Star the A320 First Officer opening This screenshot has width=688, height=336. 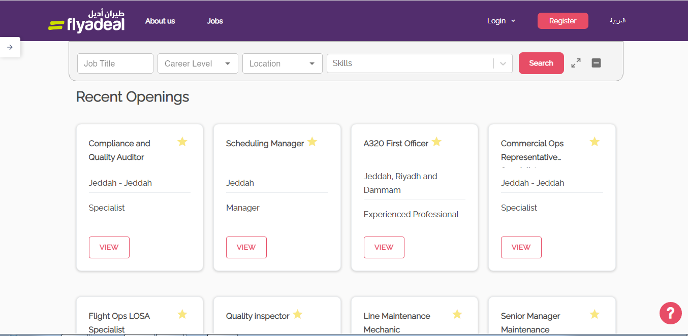436,142
